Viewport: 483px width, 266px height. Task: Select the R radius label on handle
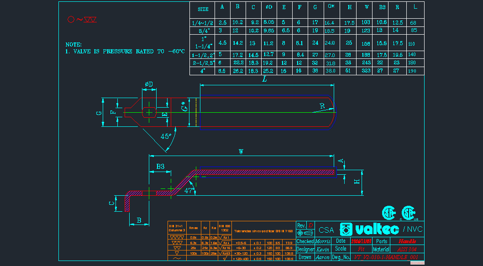coord(322,106)
